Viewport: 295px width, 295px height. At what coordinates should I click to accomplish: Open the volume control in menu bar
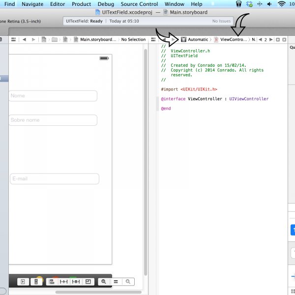click(269, 4)
